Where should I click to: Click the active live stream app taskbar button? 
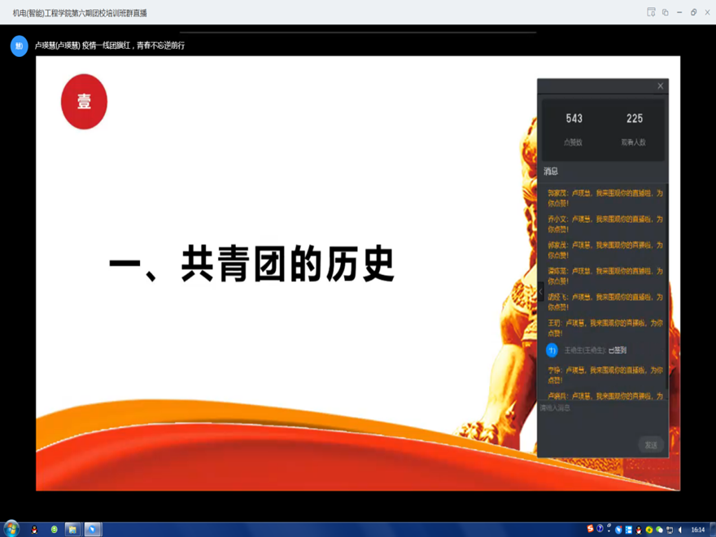tap(93, 530)
